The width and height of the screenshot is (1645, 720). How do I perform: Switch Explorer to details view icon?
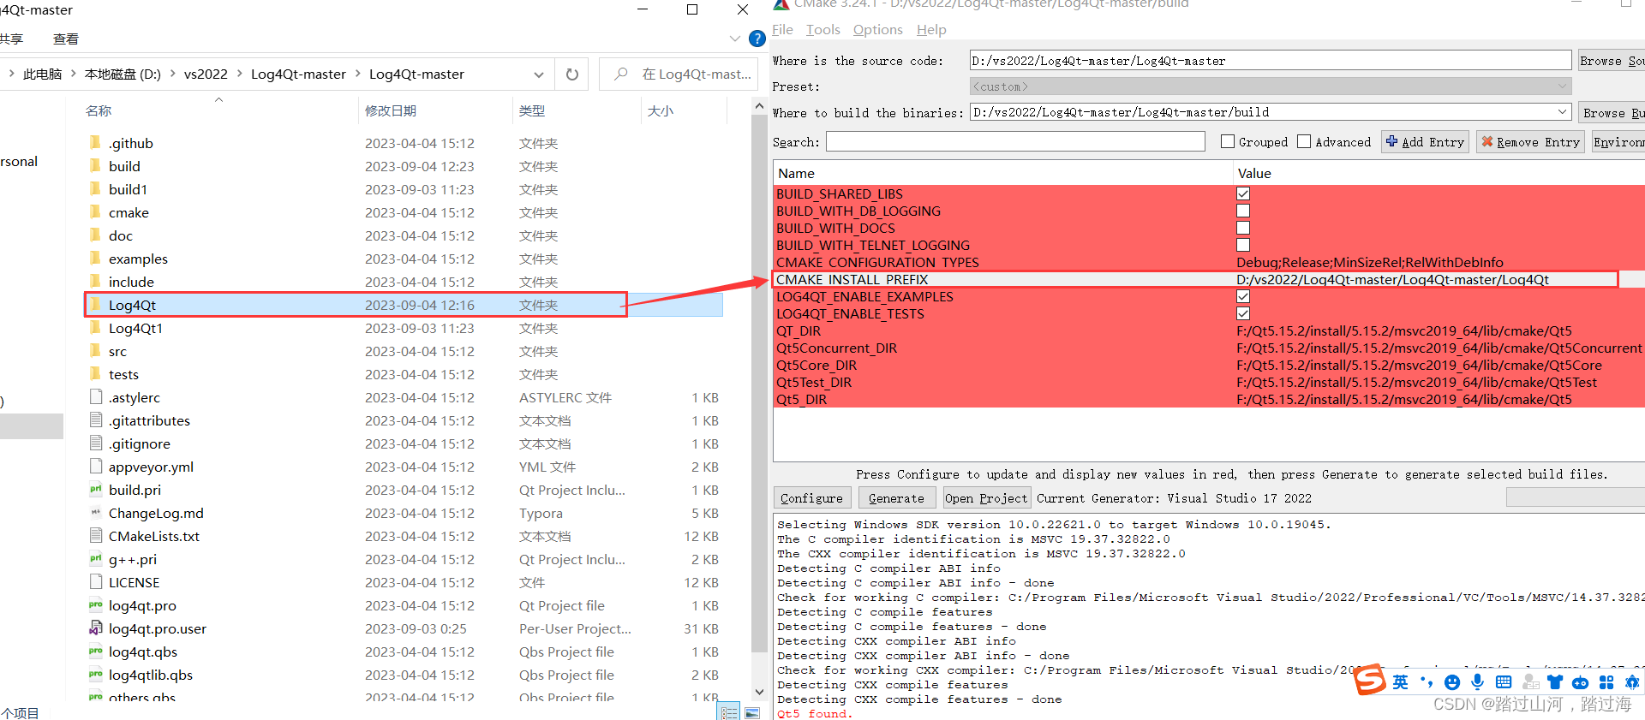coord(730,712)
